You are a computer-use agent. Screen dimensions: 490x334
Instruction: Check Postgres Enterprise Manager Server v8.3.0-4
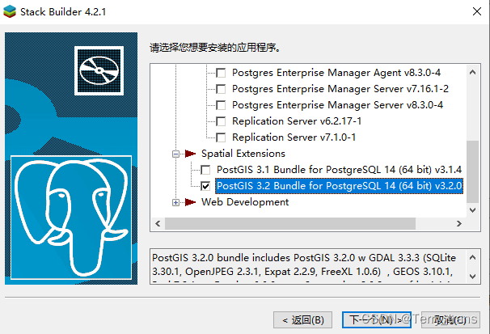pyautogui.click(x=221, y=105)
